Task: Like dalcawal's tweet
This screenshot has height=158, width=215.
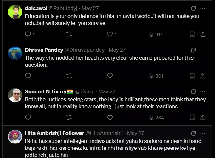Action: click(110, 34)
